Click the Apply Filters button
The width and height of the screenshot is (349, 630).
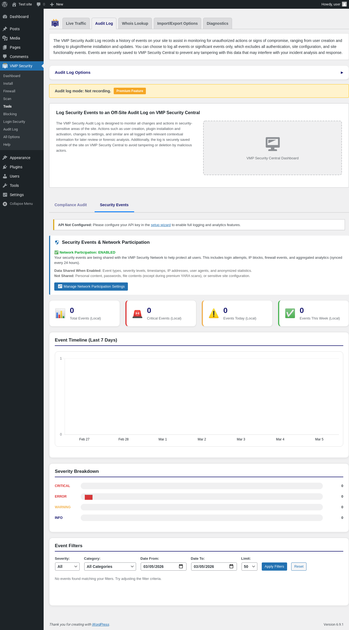[274, 567]
